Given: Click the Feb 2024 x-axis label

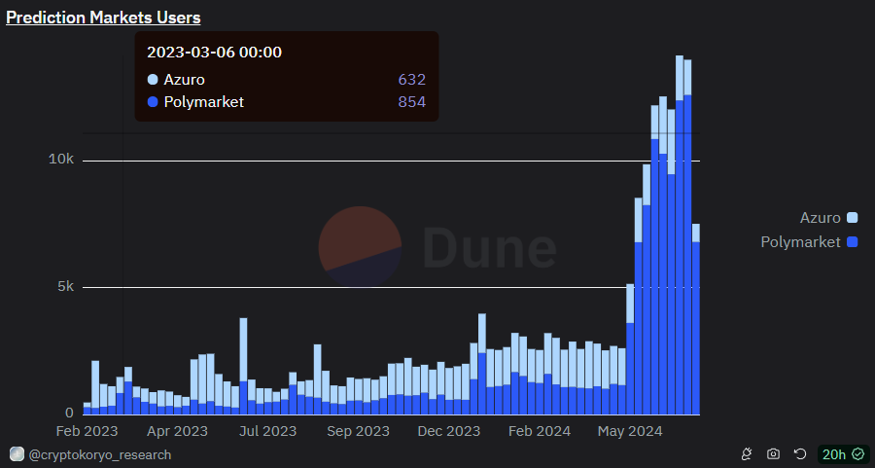Looking at the screenshot, I should click(540, 431).
